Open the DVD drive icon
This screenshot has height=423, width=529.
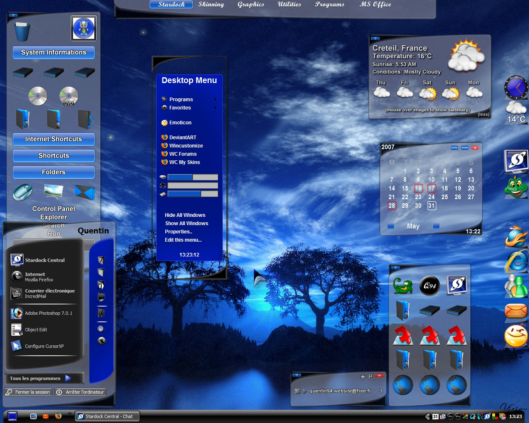pos(69,96)
